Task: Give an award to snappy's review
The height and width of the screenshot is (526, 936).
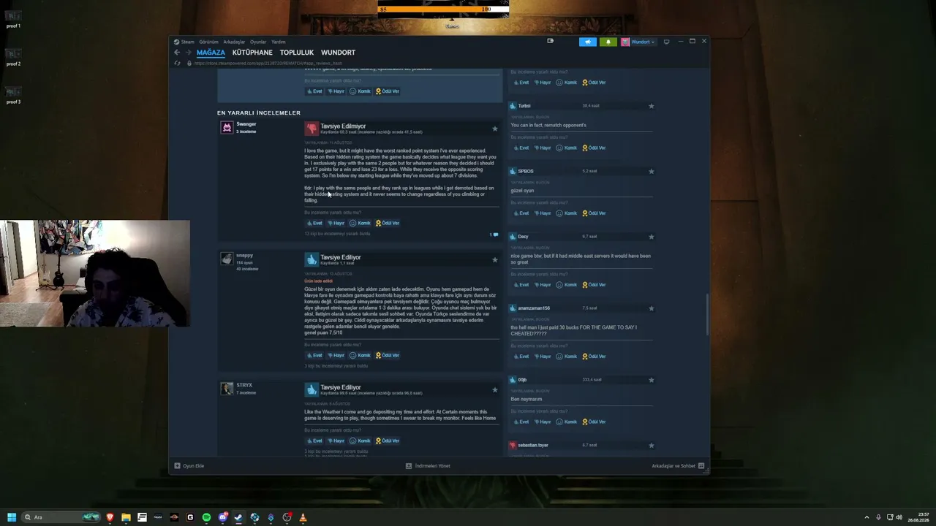Action: pyautogui.click(x=388, y=355)
